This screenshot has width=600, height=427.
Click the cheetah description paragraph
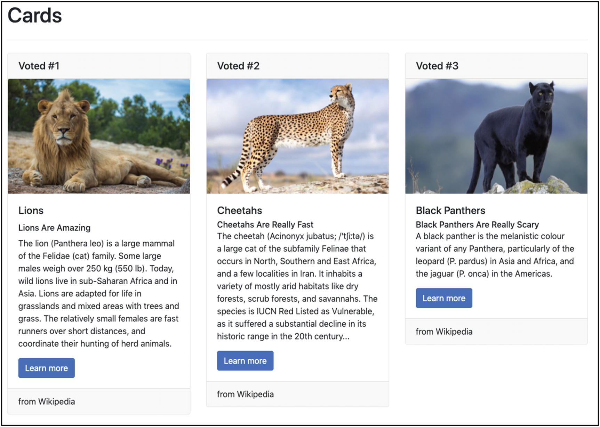[x=297, y=286]
